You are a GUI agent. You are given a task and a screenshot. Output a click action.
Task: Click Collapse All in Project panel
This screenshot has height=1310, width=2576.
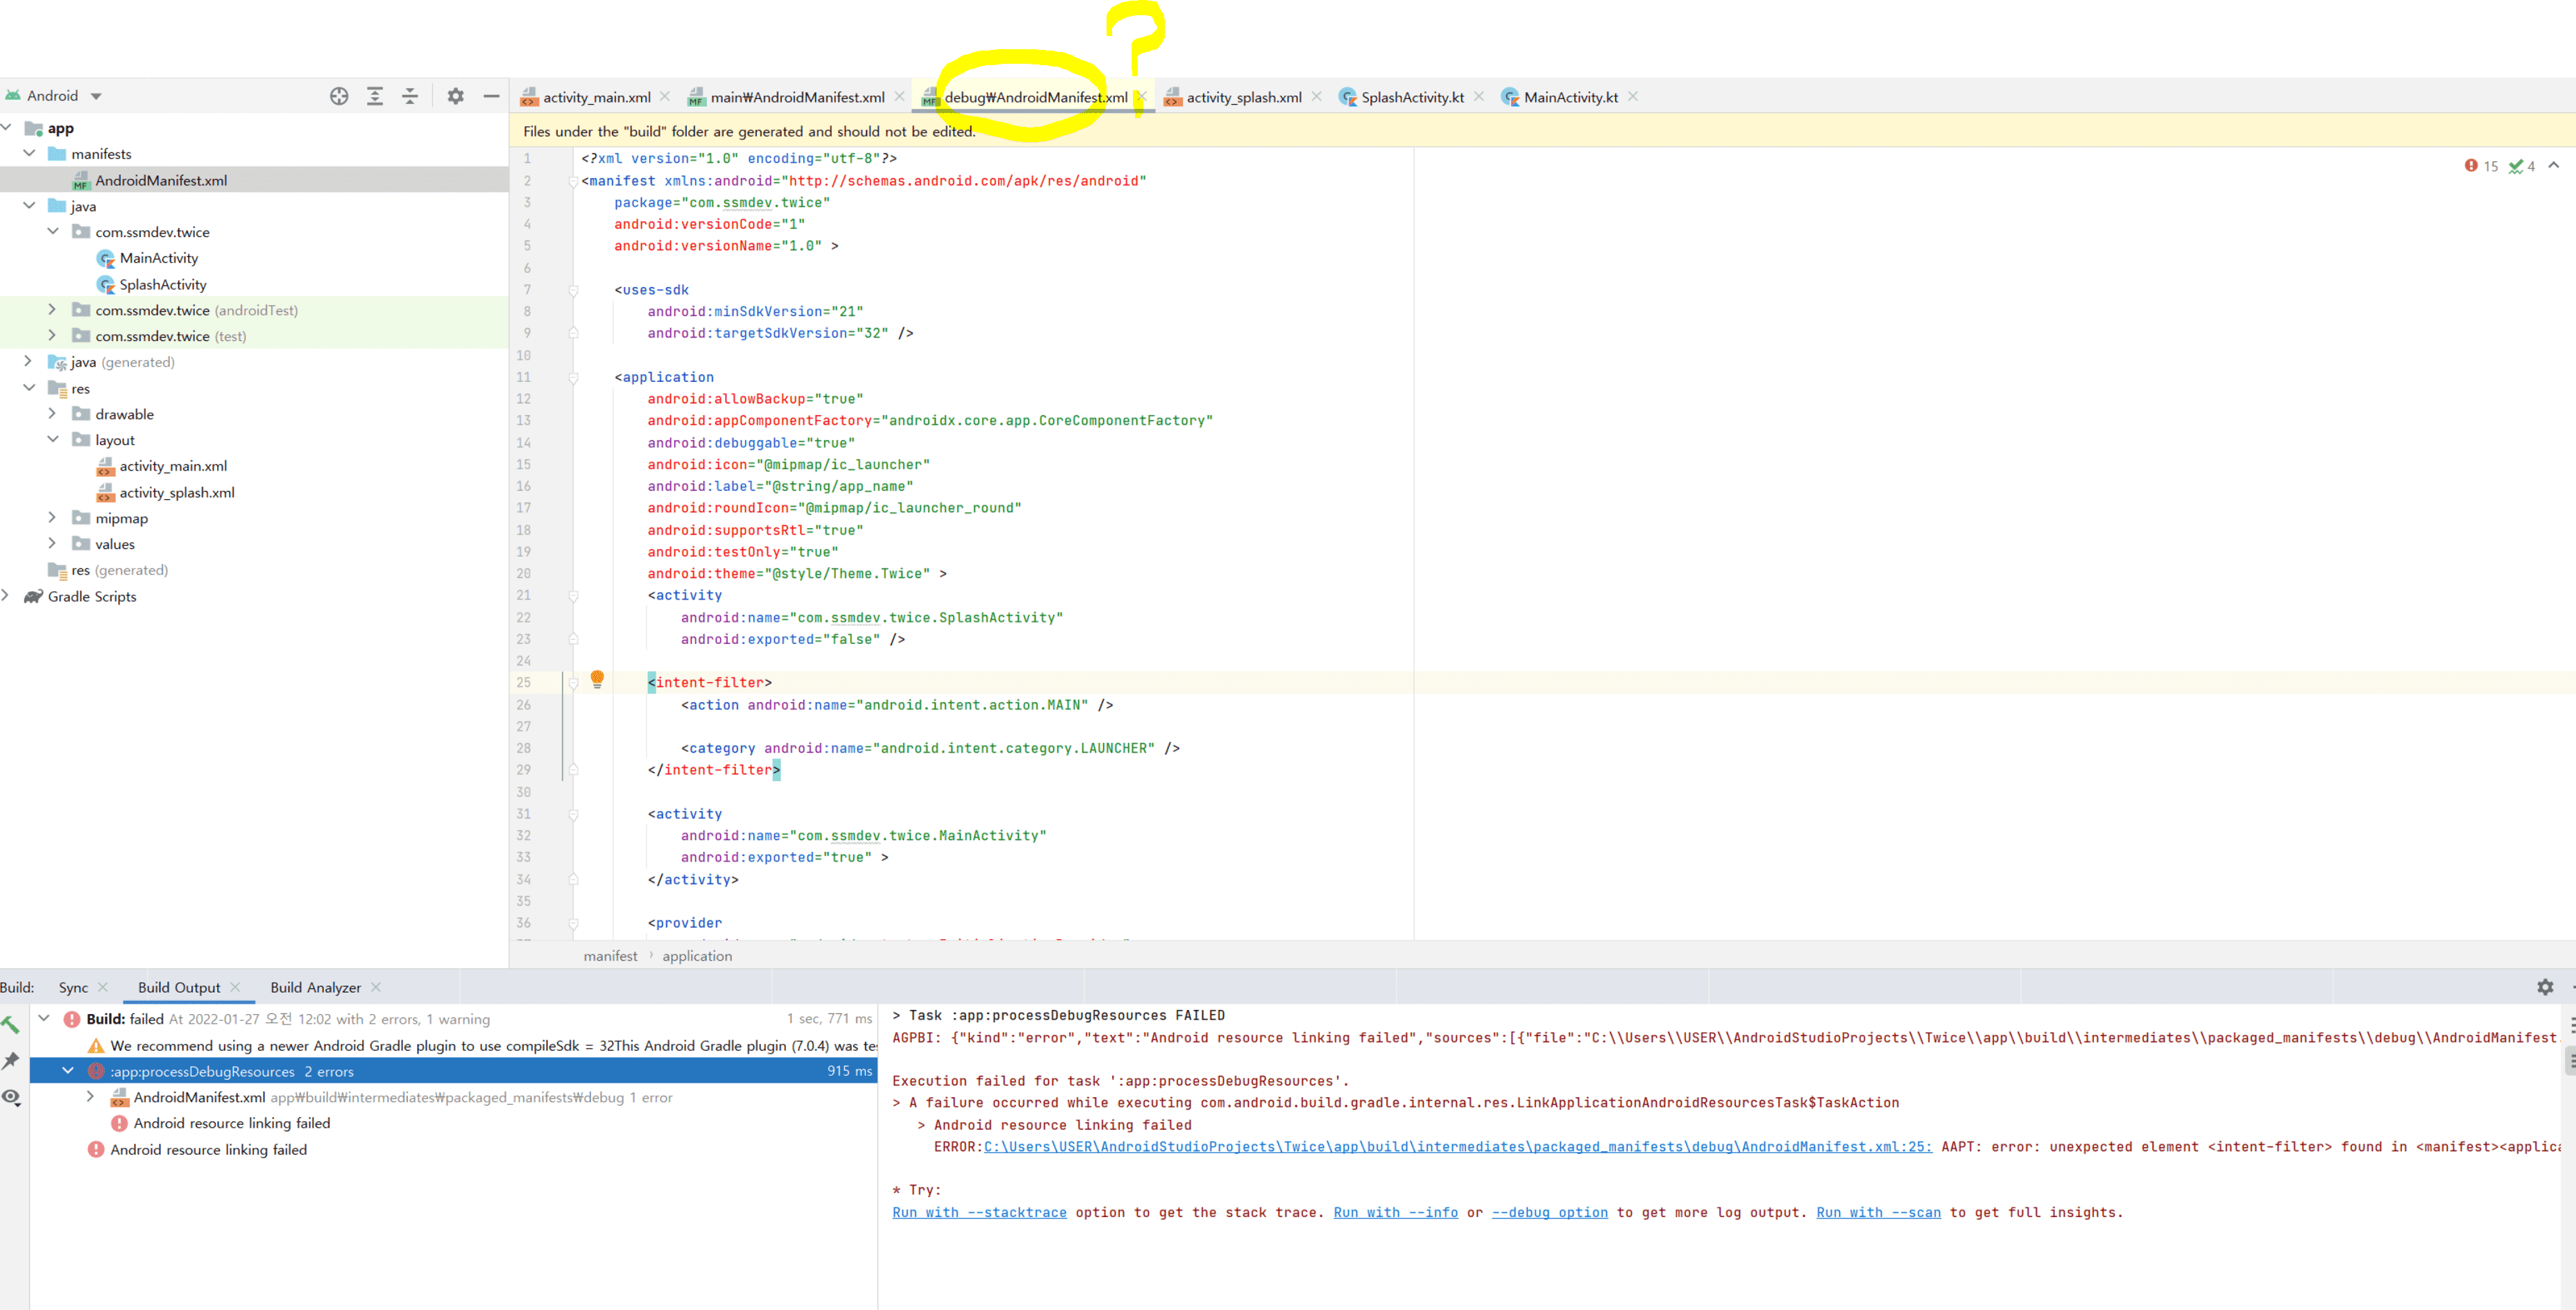pos(410,96)
